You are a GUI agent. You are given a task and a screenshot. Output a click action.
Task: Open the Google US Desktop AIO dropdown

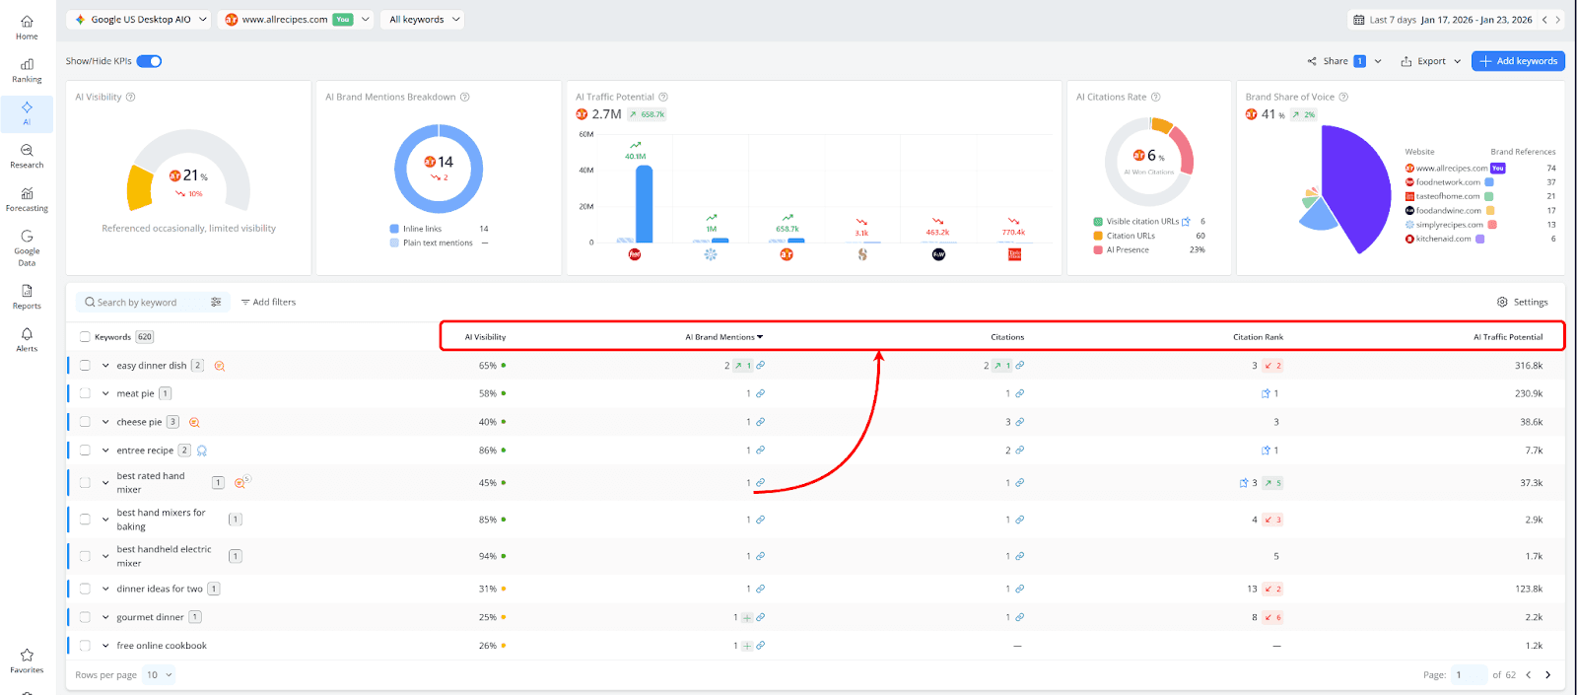tap(140, 20)
